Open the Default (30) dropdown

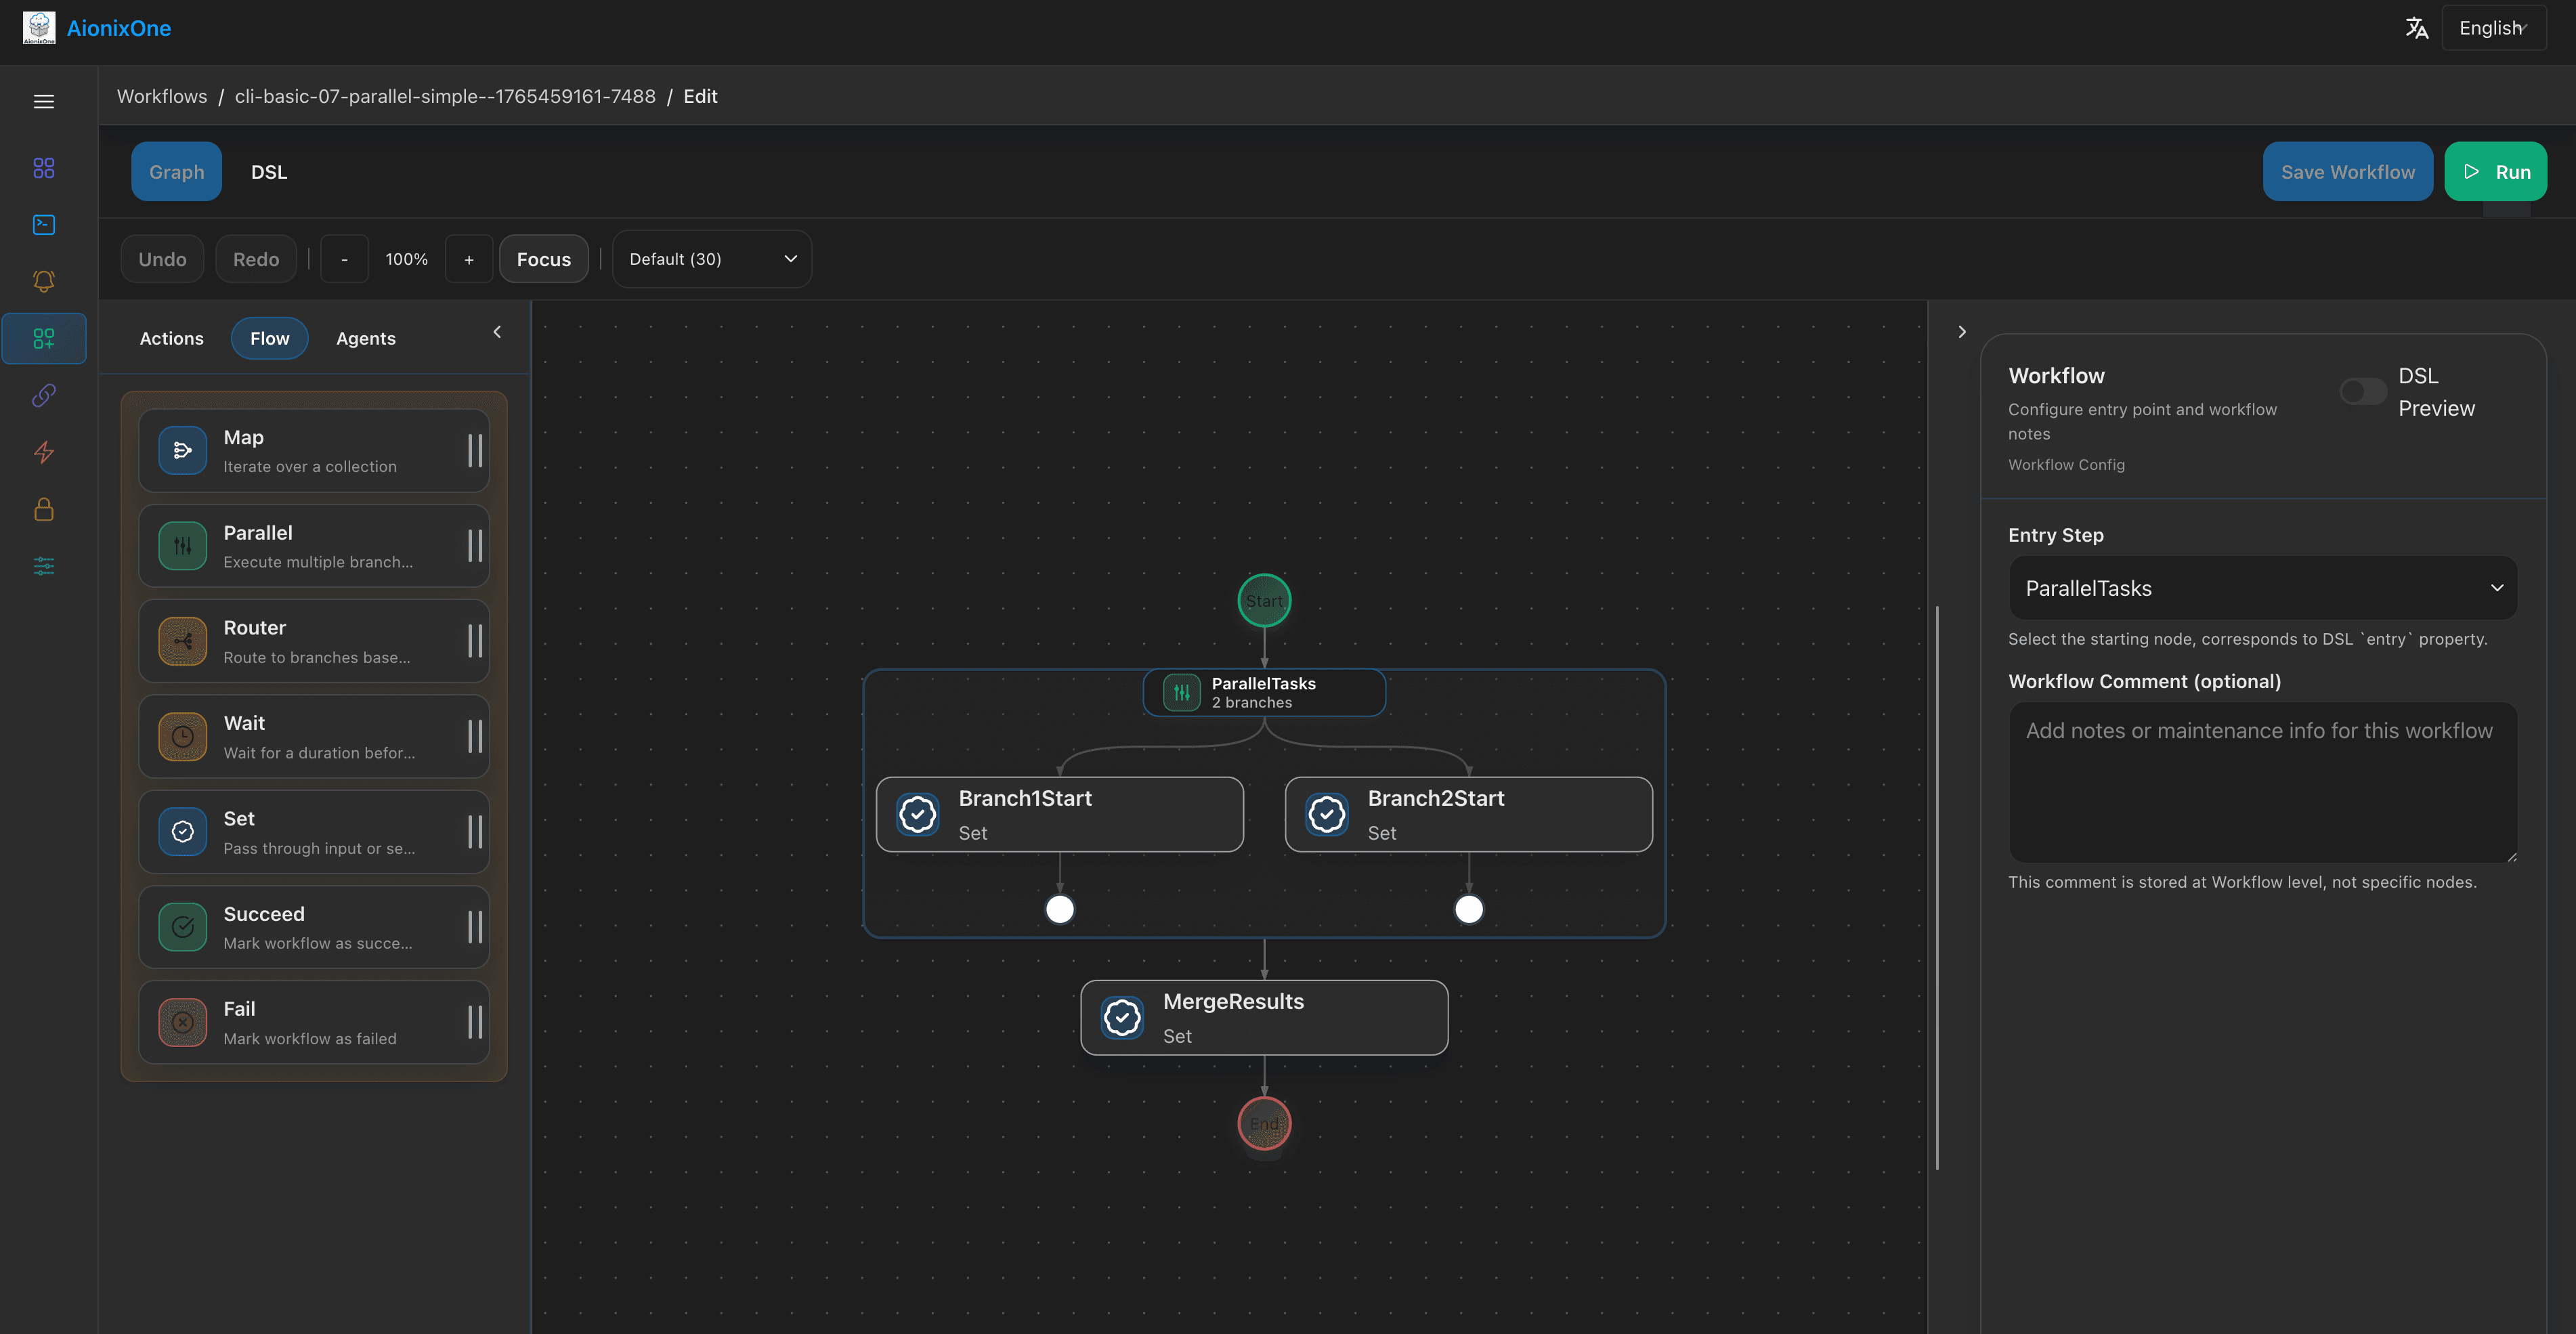pos(711,259)
